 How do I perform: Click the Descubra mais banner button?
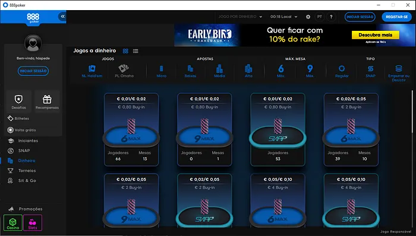[x=376, y=35]
